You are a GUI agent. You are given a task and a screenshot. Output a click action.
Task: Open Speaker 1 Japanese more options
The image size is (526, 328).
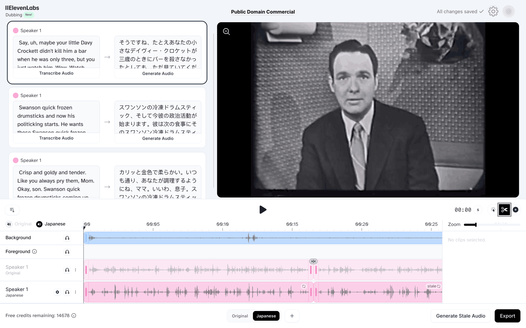(76, 292)
